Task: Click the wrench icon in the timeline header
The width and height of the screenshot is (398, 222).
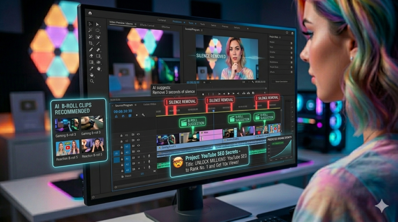Action: 143,115
